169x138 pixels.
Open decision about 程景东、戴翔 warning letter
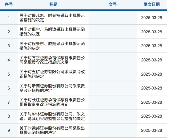(52, 46)
